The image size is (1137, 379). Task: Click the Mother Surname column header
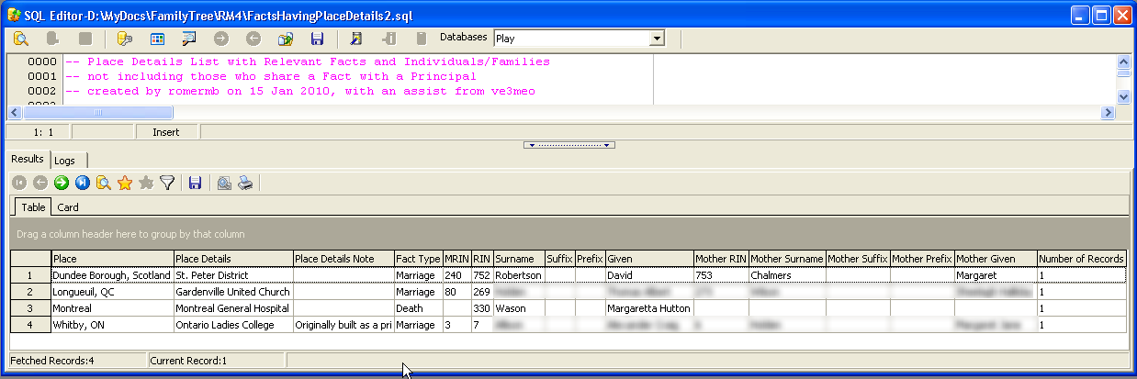click(787, 259)
